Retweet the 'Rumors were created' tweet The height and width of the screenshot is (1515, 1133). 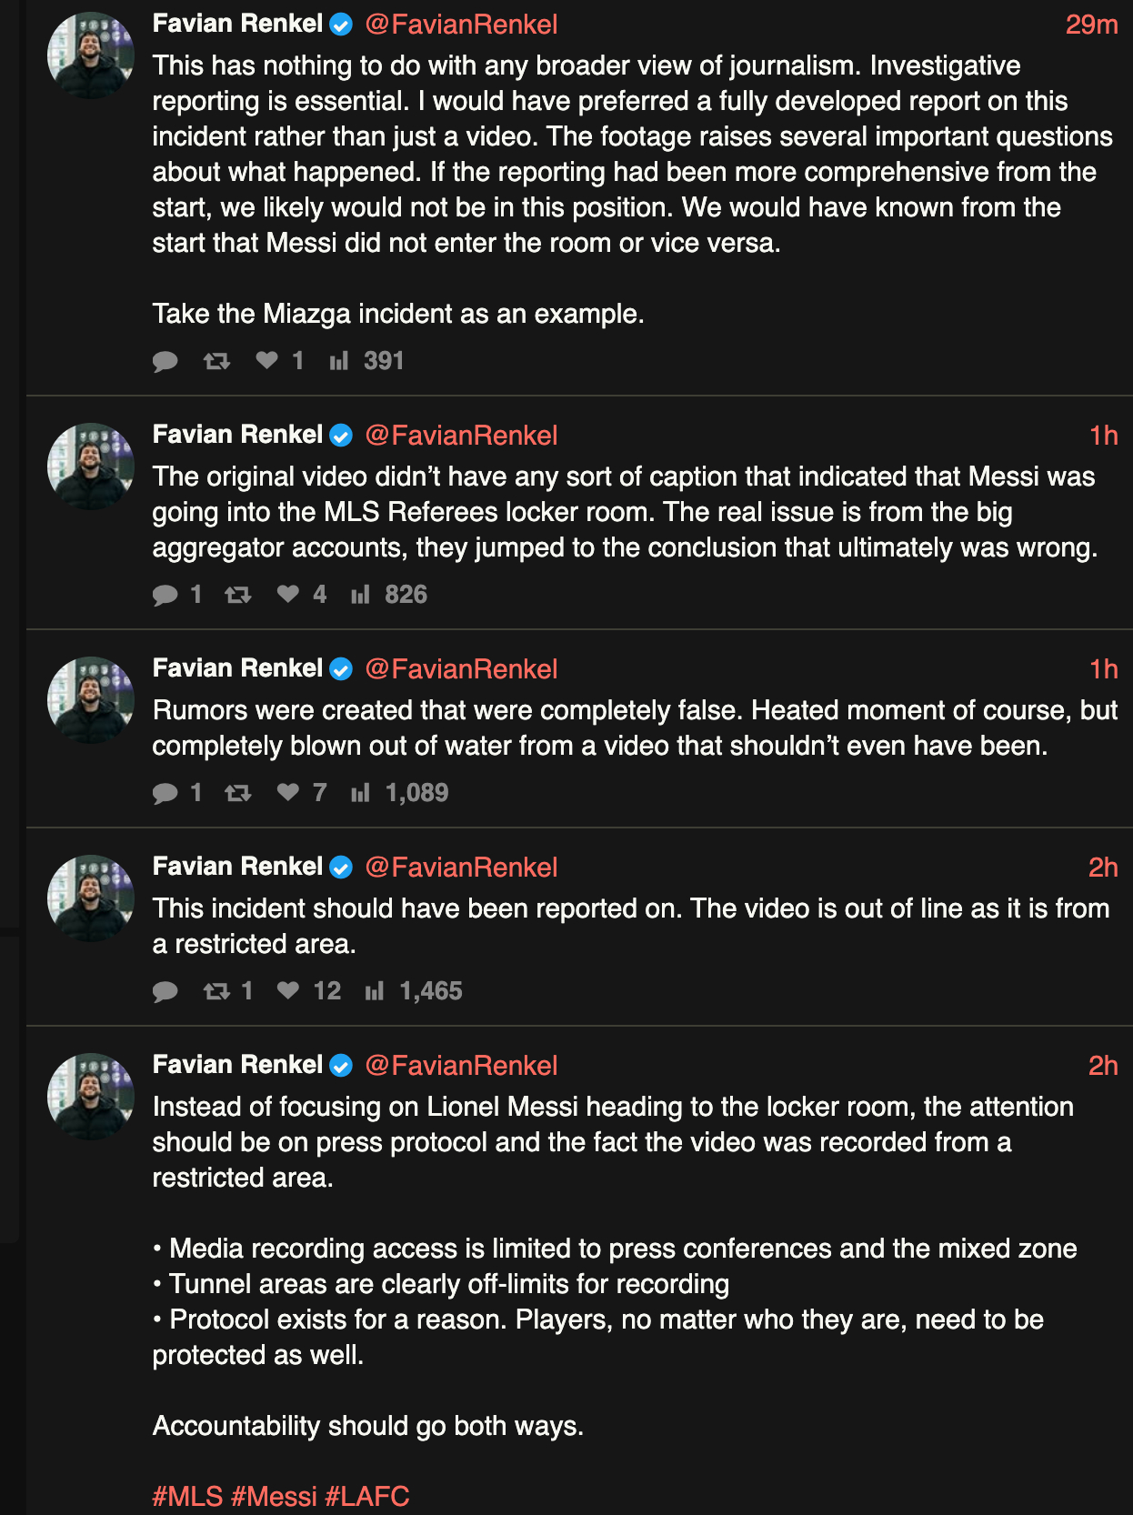[238, 794]
